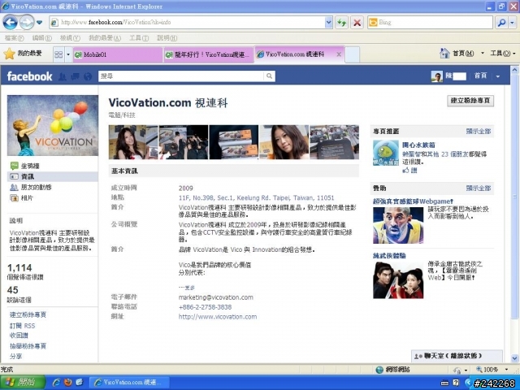Open Facebook notifications globe icon

[88, 76]
